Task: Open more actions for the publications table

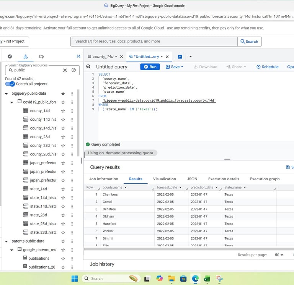Action: (72, 258)
